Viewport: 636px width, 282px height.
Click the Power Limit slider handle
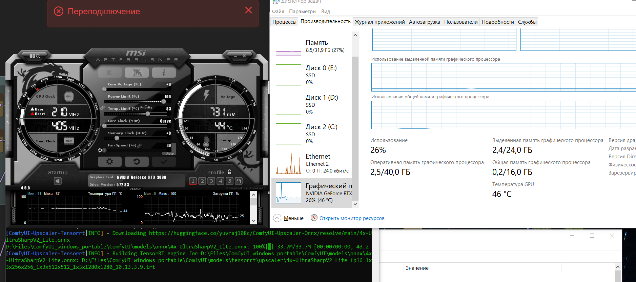click(x=164, y=102)
